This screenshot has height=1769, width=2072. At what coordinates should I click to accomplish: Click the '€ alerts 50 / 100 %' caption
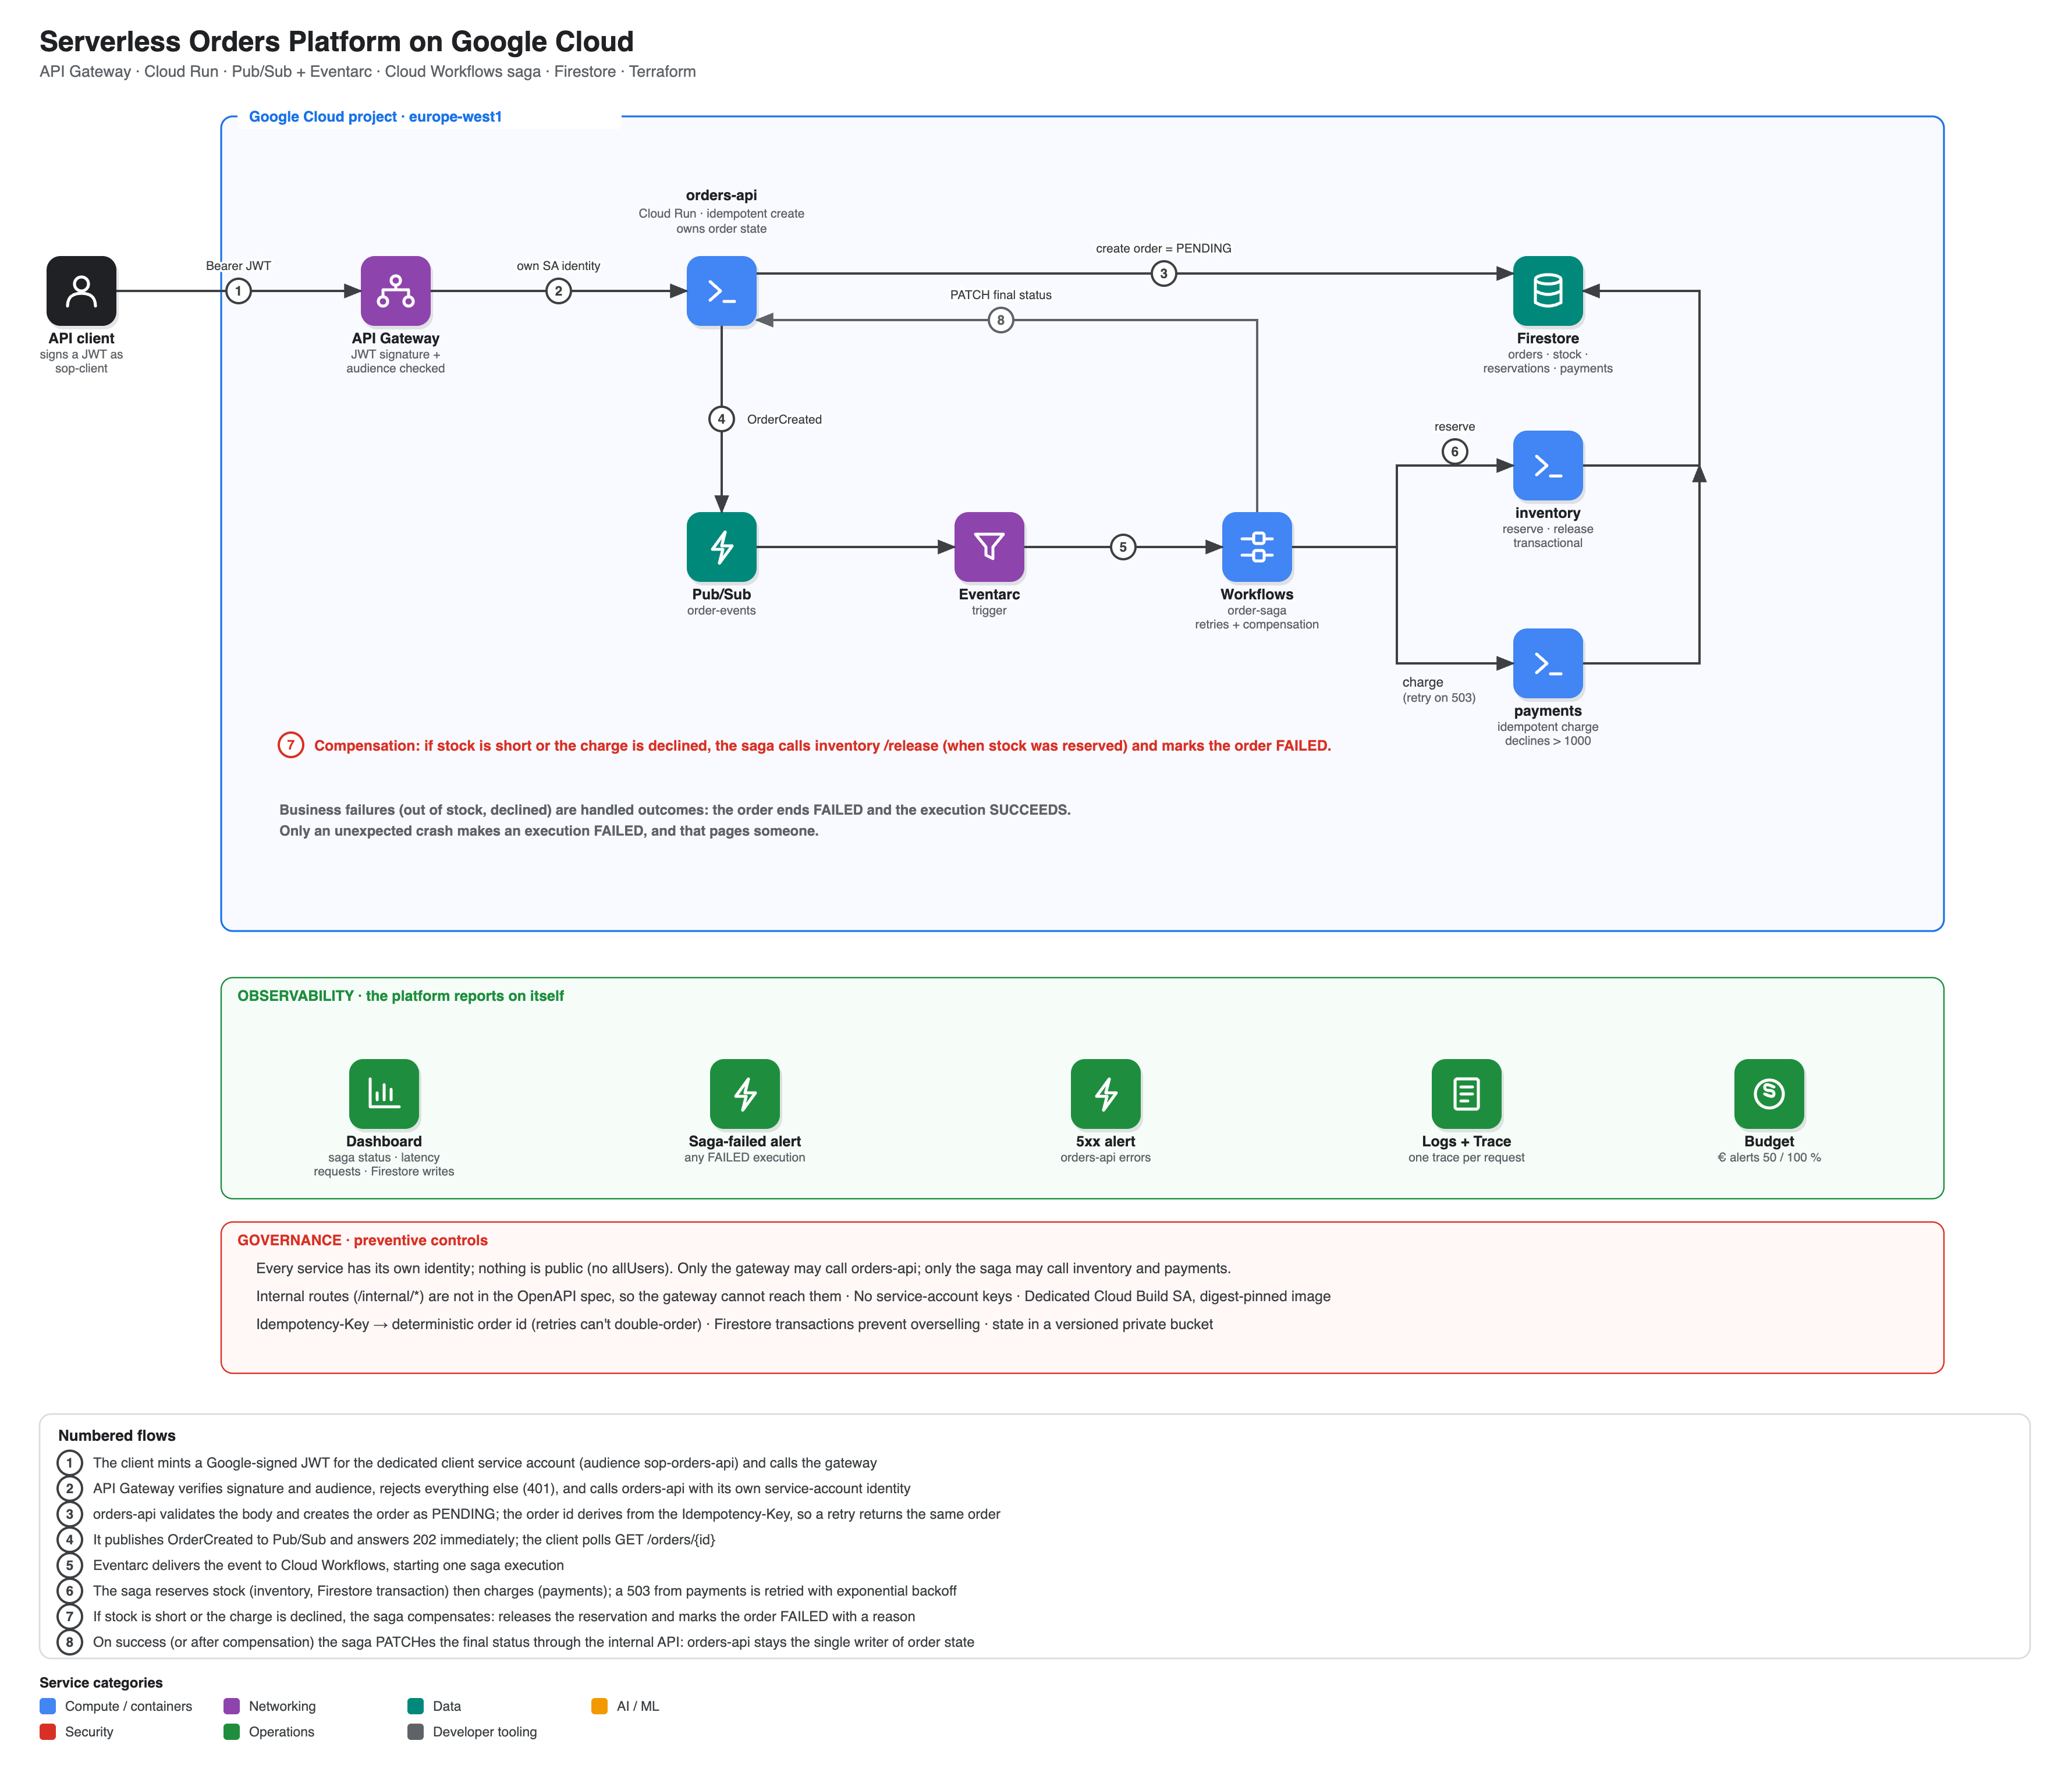tap(1768, 1157)
